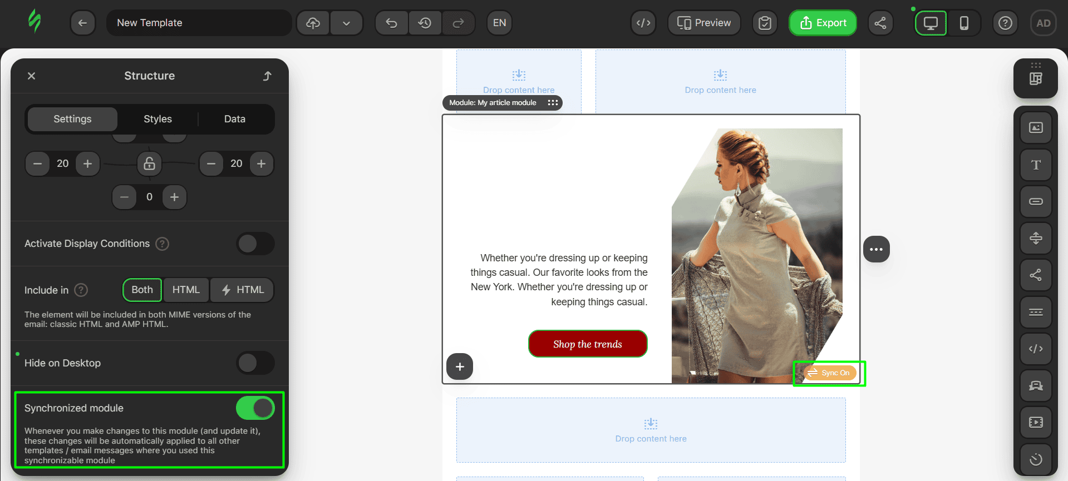Switch to the Data tab

(x=234, y=119)
